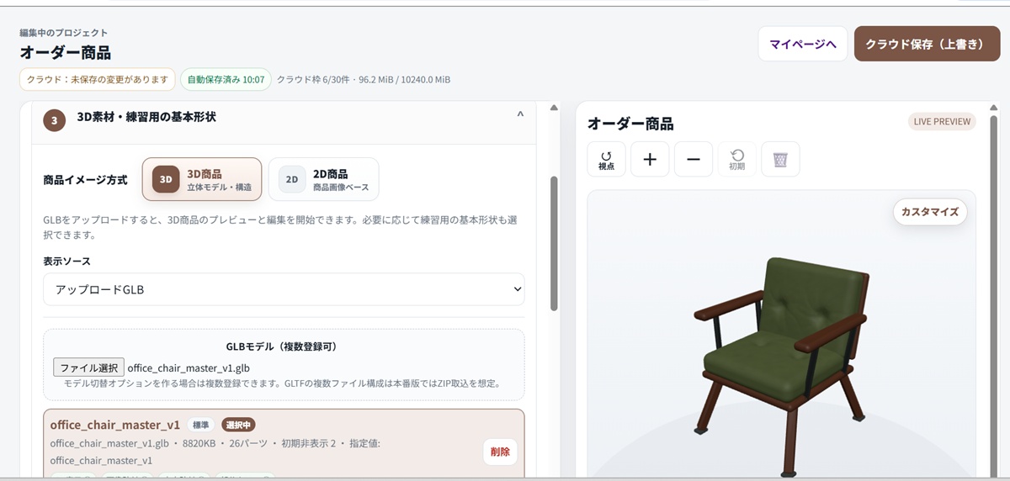
Task: Click the 商品イメージ方式 label
Action: (85, 180)
